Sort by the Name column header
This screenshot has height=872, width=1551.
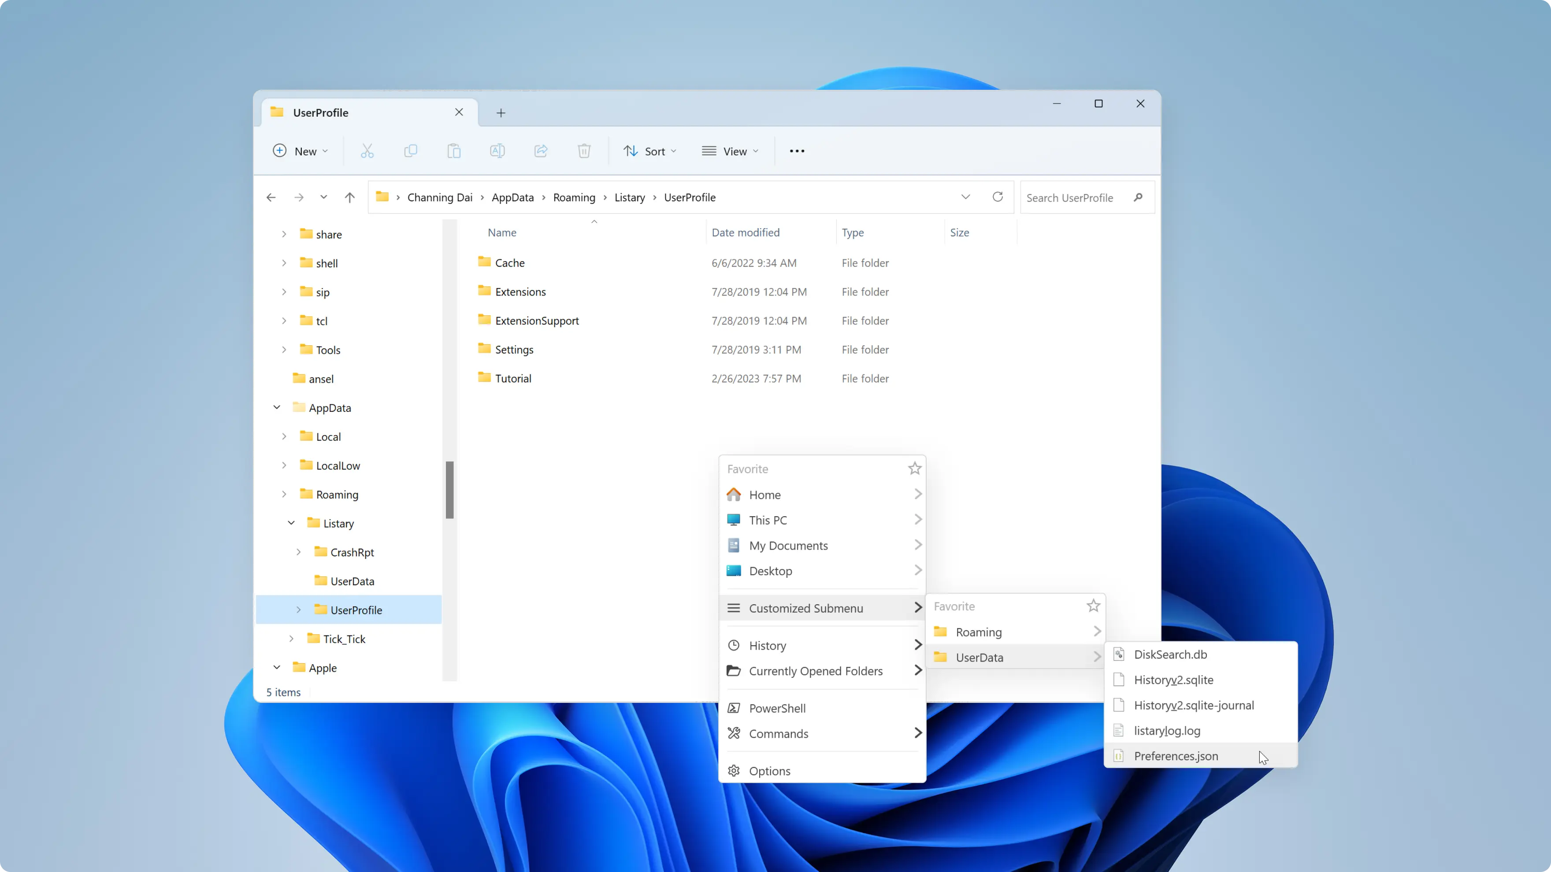click(501, 232)
